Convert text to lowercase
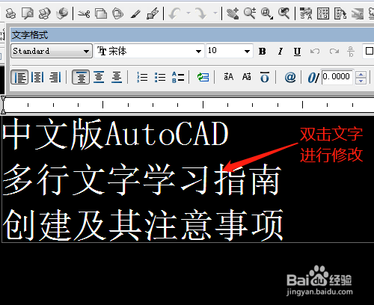Image resolution: width=374 pixels, height=305 pixels. pos(247,77)
